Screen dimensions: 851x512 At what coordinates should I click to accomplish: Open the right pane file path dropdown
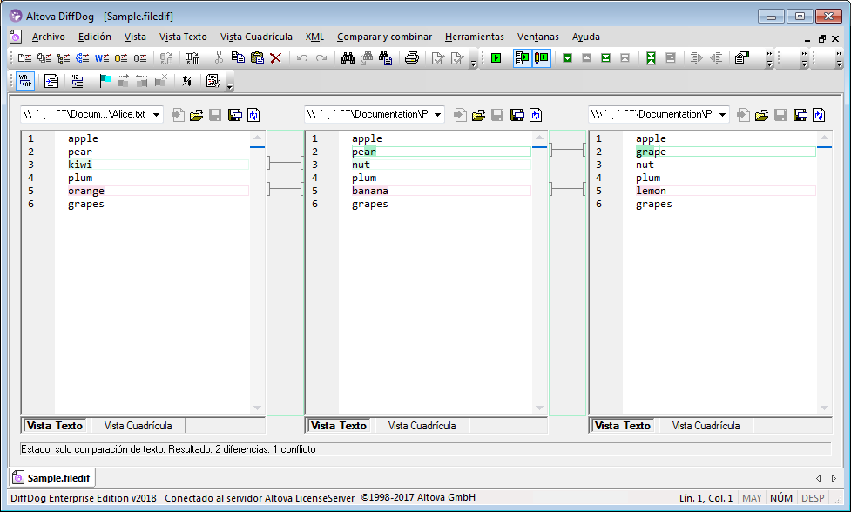(721, 115)
